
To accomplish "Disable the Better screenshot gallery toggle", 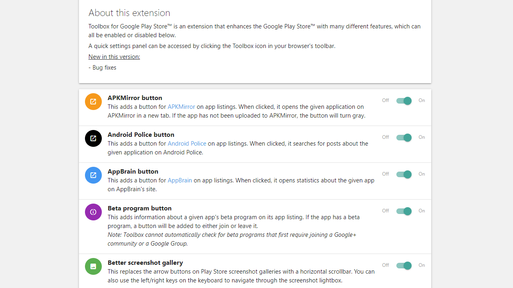I will pos(404,266).
